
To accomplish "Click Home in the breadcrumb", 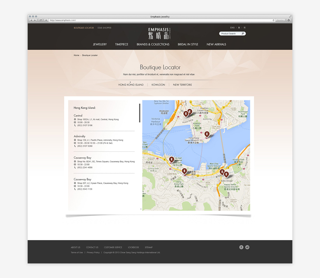I will pos(76,55).
